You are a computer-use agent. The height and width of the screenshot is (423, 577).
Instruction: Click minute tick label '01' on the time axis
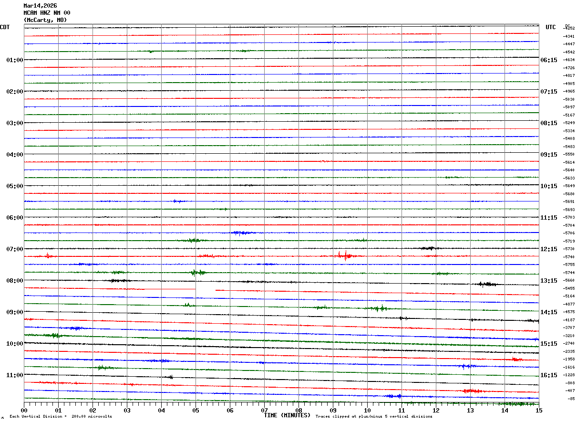(58, 410)
